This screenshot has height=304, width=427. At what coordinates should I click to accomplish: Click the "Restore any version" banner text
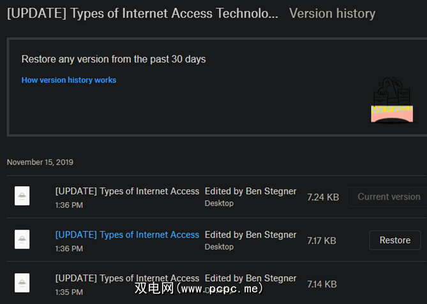pos(114,59)
